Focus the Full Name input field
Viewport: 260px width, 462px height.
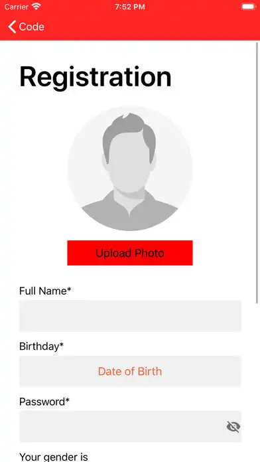[130, 316]
